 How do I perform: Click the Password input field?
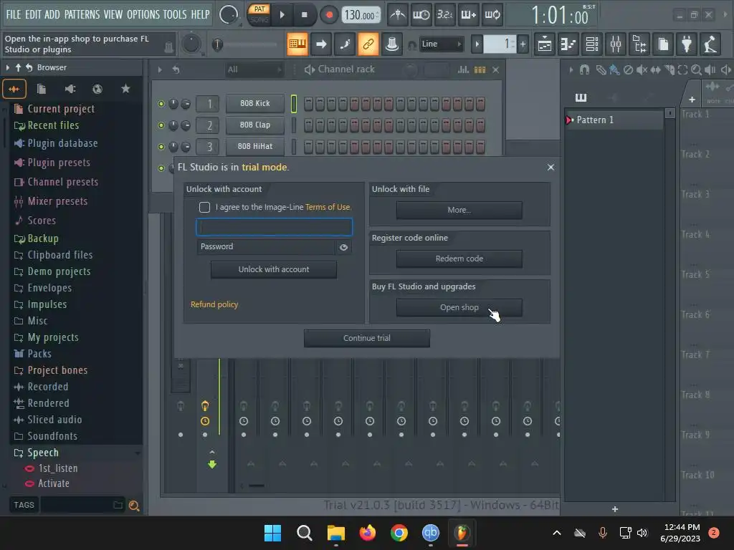click(x=266, y=247)
